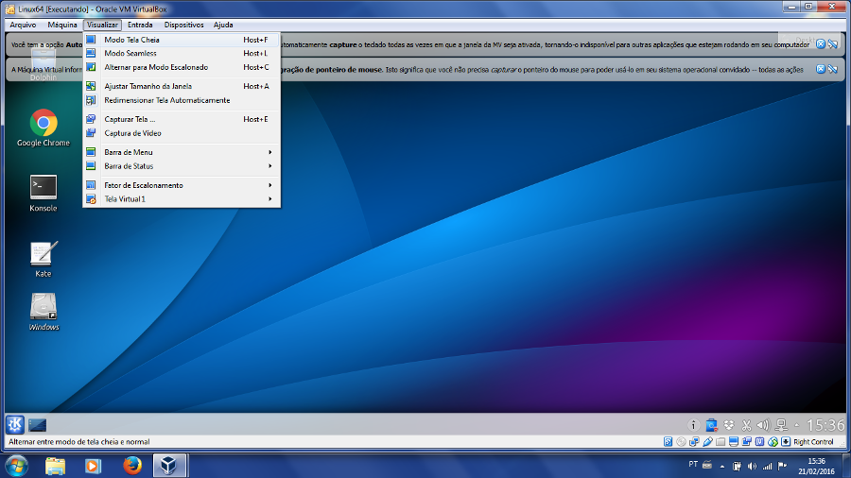Click VirtualBox virtualization features V indicator
The image size is (851, 478).
(759, 442)
